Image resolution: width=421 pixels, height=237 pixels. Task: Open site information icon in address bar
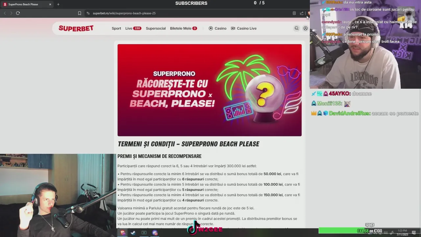88,13
